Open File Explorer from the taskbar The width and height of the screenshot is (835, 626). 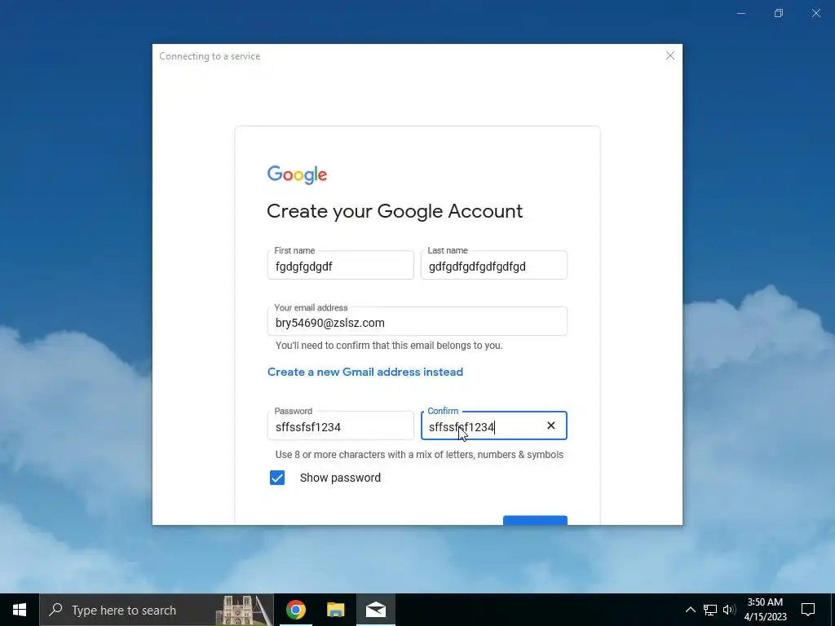tap(335, 610)
